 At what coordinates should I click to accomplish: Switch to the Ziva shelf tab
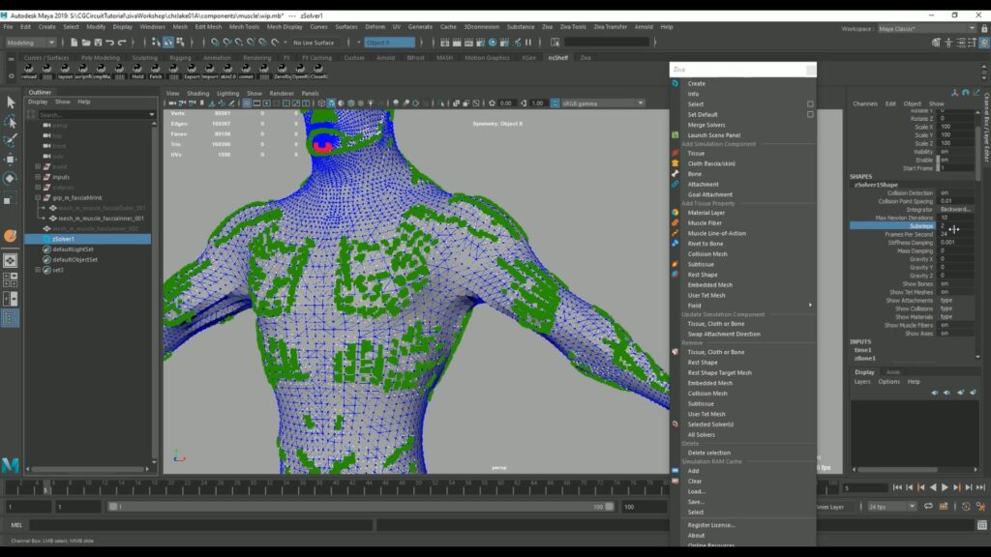click(586, 57)
